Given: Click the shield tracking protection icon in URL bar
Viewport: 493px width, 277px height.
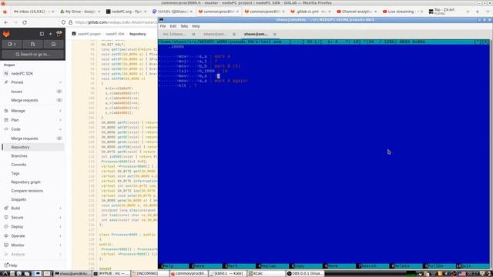Looking at the screenshot, I should [x=63, y=22].
